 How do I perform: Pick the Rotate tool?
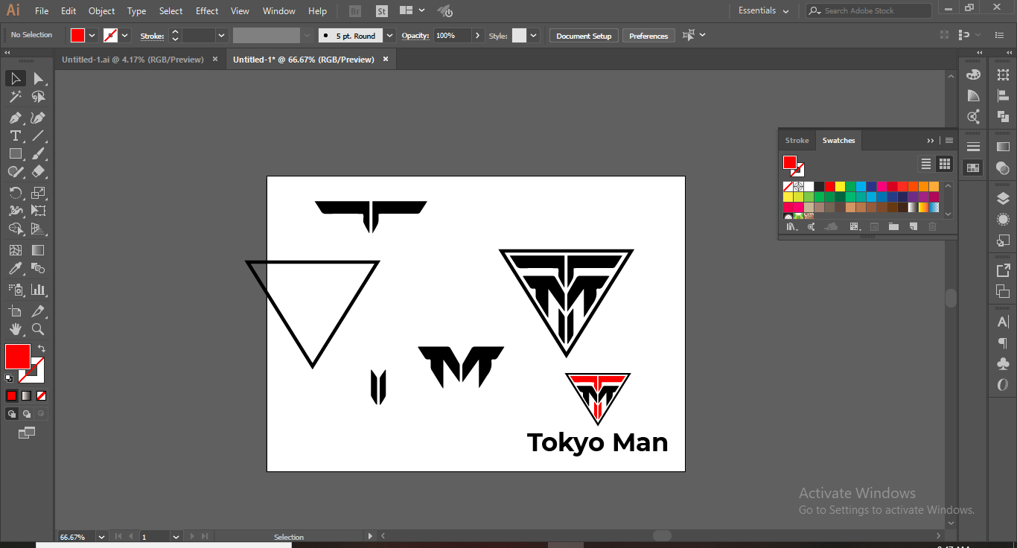tap(15, 193)
